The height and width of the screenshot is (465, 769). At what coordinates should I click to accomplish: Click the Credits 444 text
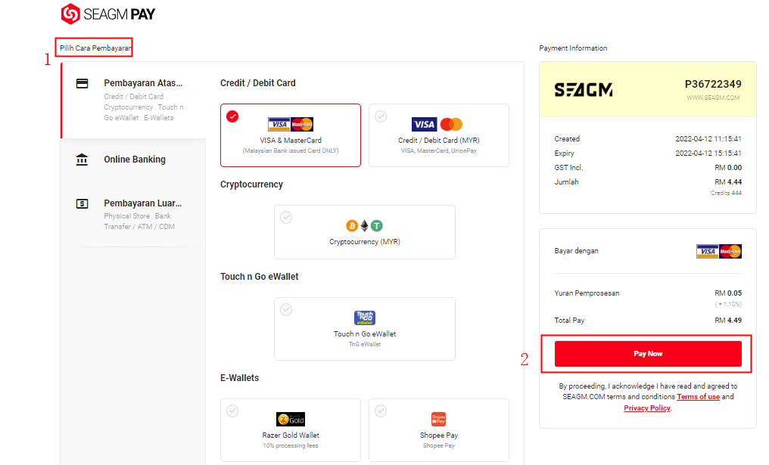point(726,193)
